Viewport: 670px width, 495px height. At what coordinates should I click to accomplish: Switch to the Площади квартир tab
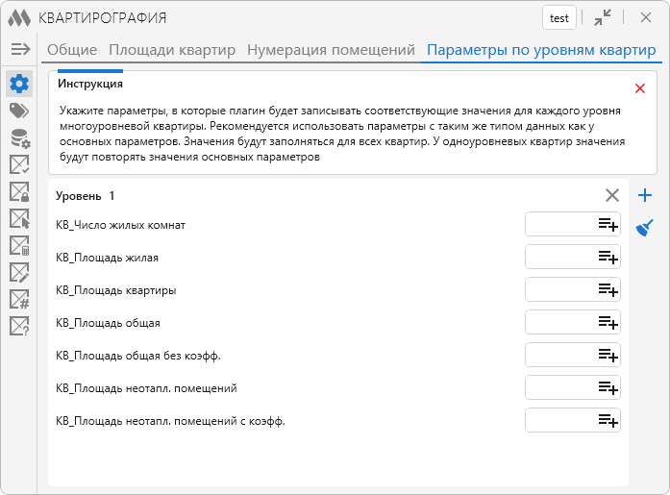[x=172, y=50]
